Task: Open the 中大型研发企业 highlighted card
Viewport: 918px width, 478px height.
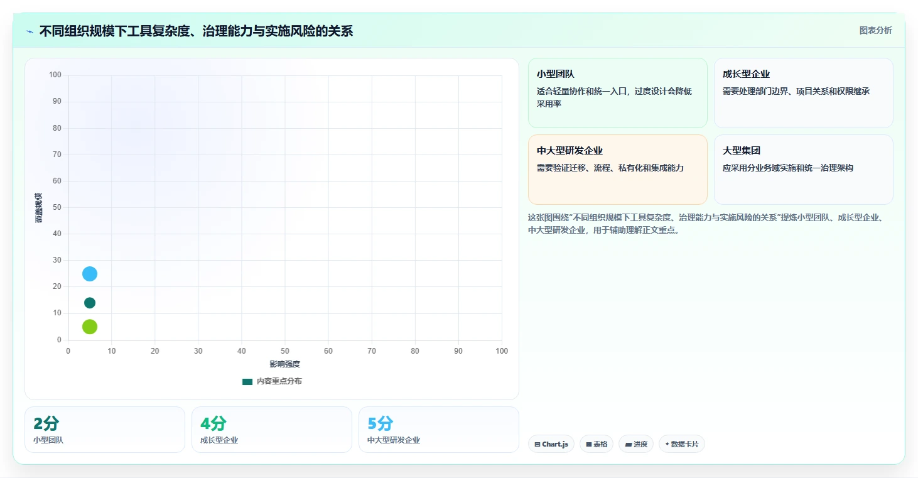Action: pyautogui.click(x=618, y=170)
